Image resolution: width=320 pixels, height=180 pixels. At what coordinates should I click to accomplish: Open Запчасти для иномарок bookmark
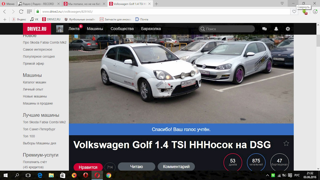coord(115,19)
